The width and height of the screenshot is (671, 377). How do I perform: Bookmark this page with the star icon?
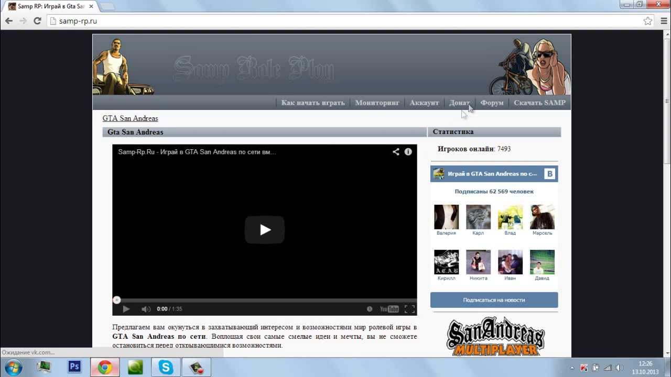(x=648, y=21)
